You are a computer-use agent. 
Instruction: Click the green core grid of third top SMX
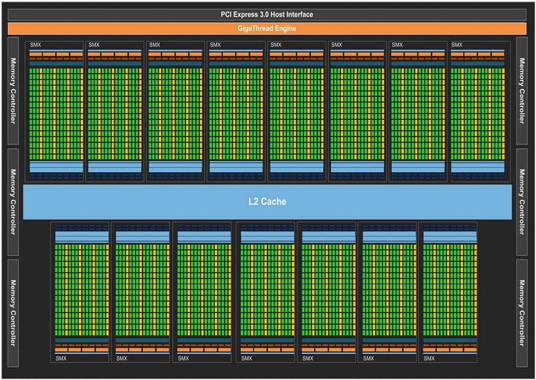click(175, 113)
